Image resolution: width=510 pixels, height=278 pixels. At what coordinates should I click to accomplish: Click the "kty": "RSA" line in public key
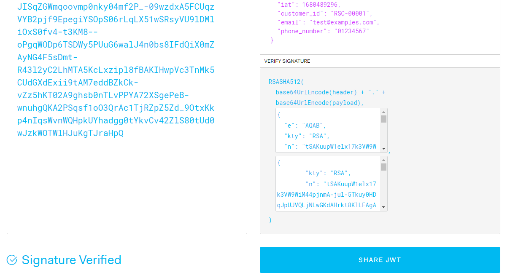[x=307, y=136]
